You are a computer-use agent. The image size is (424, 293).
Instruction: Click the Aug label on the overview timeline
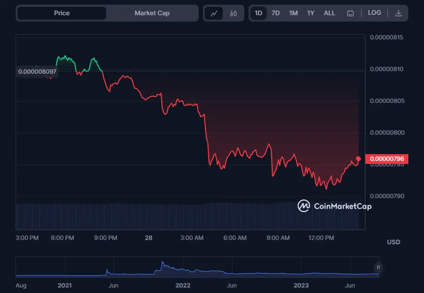21,285
